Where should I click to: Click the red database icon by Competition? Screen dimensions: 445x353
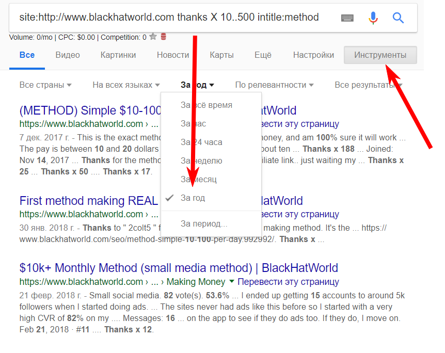[x=163, y=37]
